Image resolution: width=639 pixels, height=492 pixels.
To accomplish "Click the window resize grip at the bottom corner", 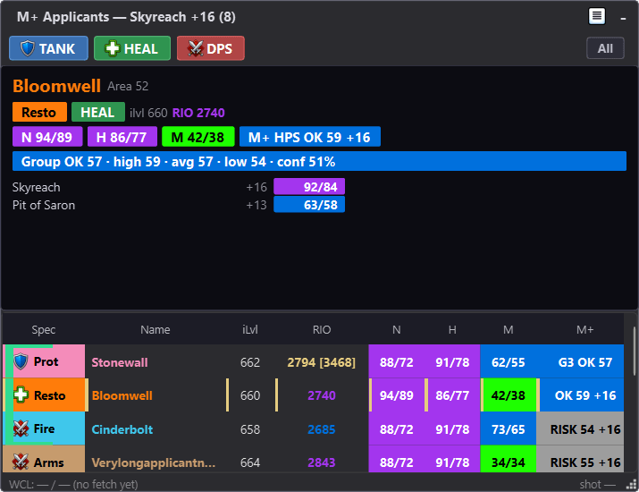I will 631,484.
